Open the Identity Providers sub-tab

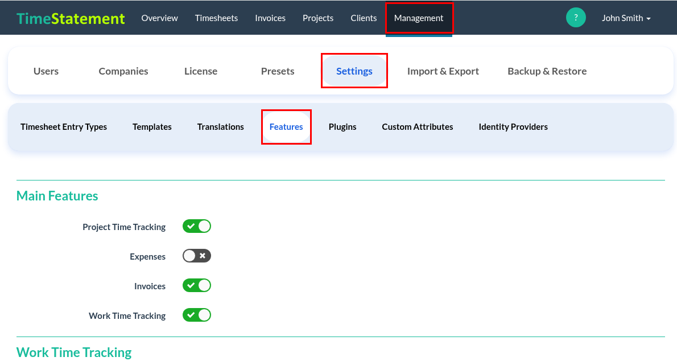513,126
